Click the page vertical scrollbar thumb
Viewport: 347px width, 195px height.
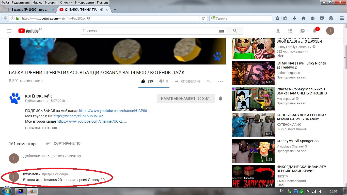345,57
